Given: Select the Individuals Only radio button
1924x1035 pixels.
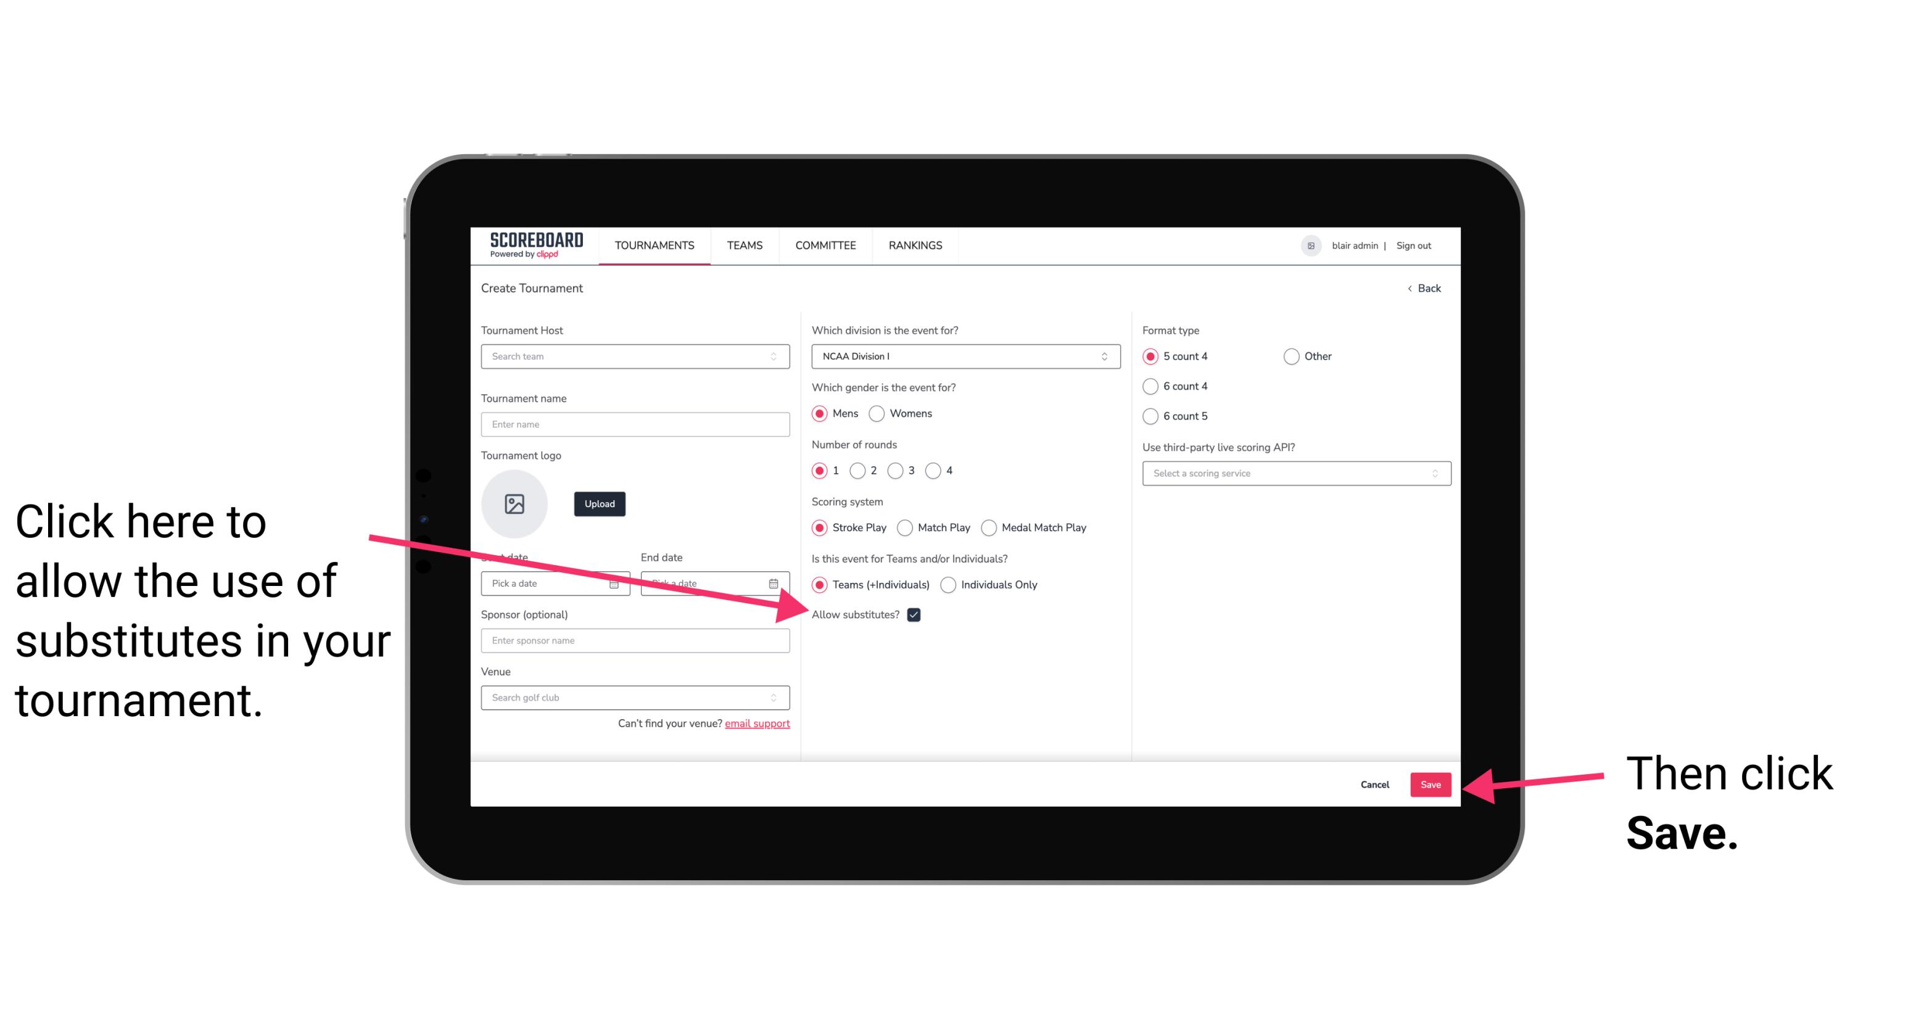Looking at the screenshot, I should [x=948, y=585].
